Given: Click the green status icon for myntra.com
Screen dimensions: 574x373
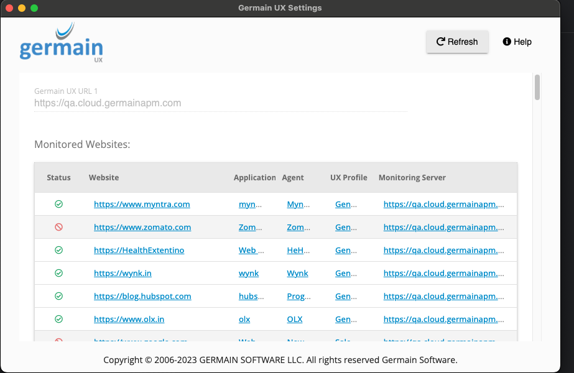Looking at the screenshot, I should pyautogui.click(x=58, y=204).
